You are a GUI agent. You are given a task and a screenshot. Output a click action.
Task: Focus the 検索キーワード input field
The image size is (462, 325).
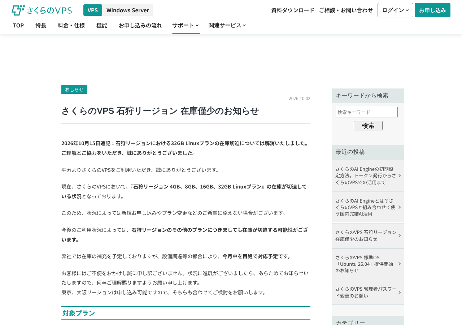coord(367,112)
